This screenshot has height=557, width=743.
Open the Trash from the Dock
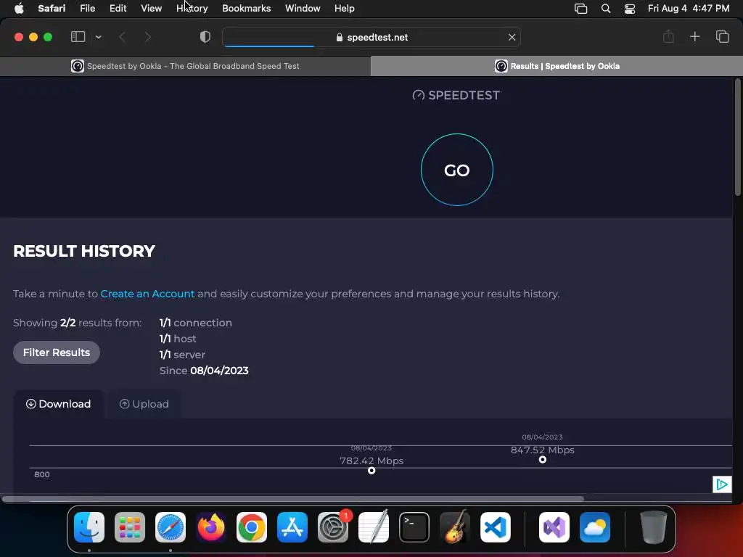654,527
